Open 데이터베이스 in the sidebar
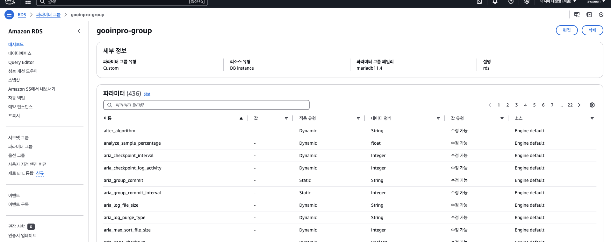 20,53
